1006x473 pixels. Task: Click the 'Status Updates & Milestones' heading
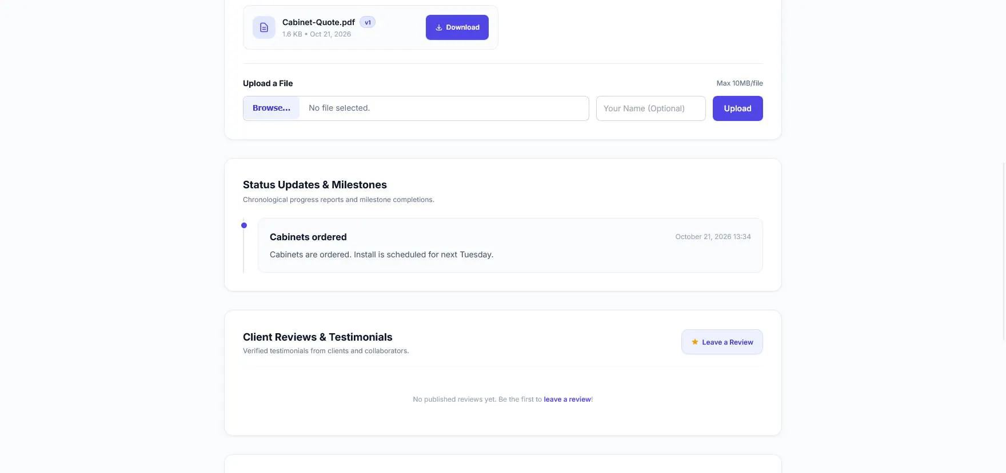pos(315,185)
